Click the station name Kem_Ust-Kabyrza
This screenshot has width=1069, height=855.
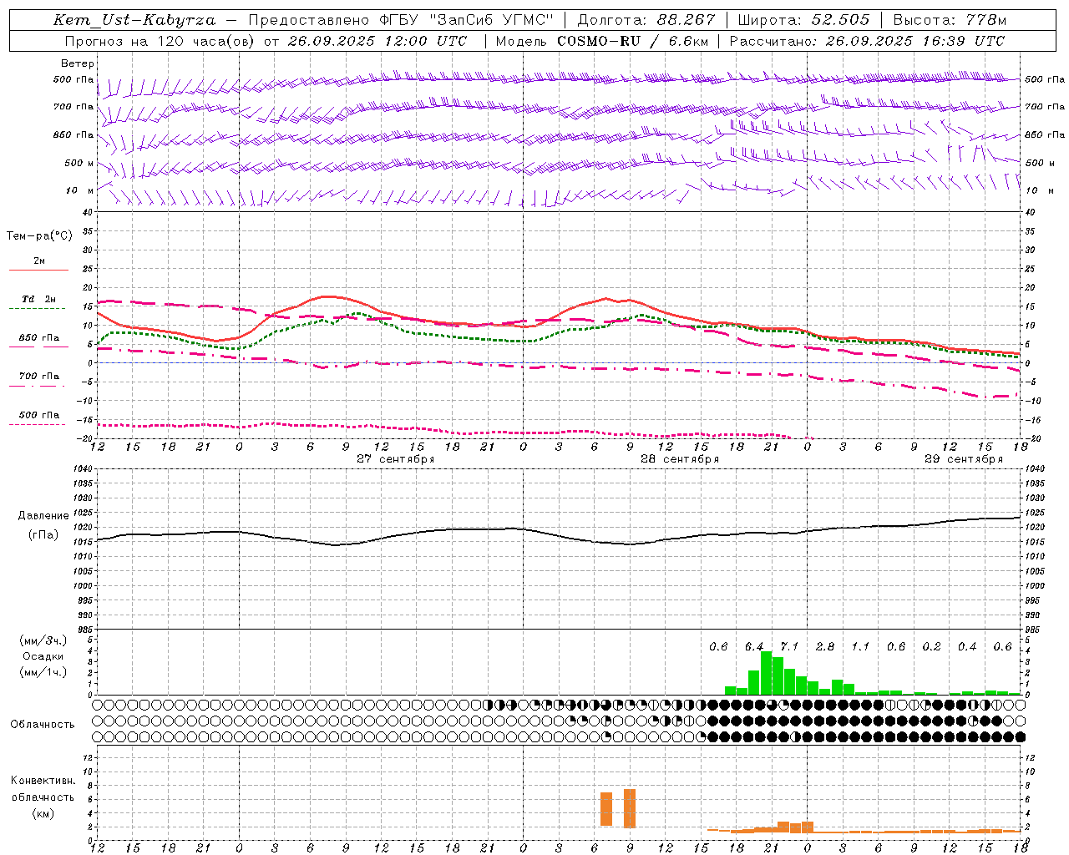134,20
